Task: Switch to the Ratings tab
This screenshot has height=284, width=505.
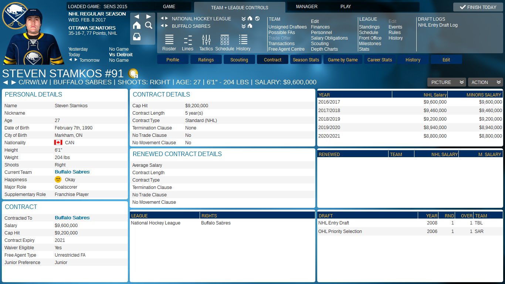Action: tap(206, 60)
